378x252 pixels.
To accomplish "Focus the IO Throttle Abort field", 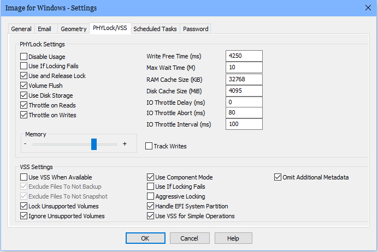I will (244, 113).
